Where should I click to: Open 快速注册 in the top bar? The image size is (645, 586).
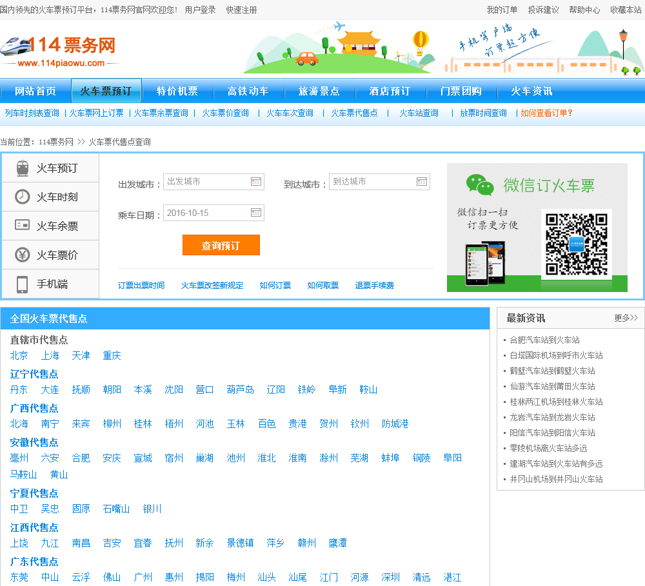241,10
